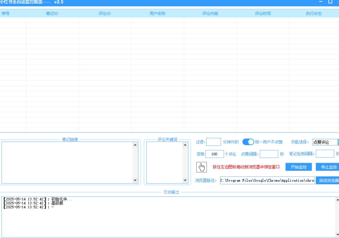Select the 获取 comment count field

click(215, 154)
